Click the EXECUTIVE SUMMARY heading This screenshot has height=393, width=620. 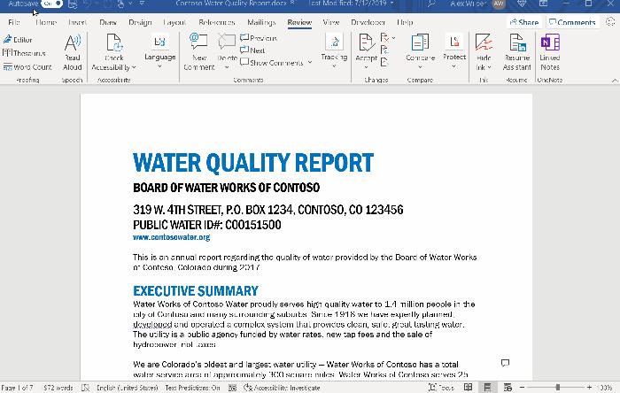(x=196, y=291)
